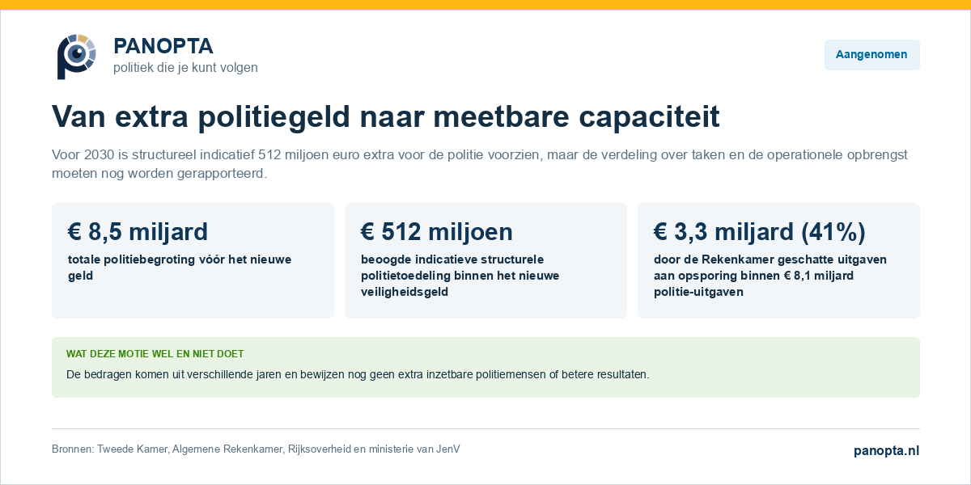Click the '€ 3,3 miljard (41%)' figure

(760, 232)
